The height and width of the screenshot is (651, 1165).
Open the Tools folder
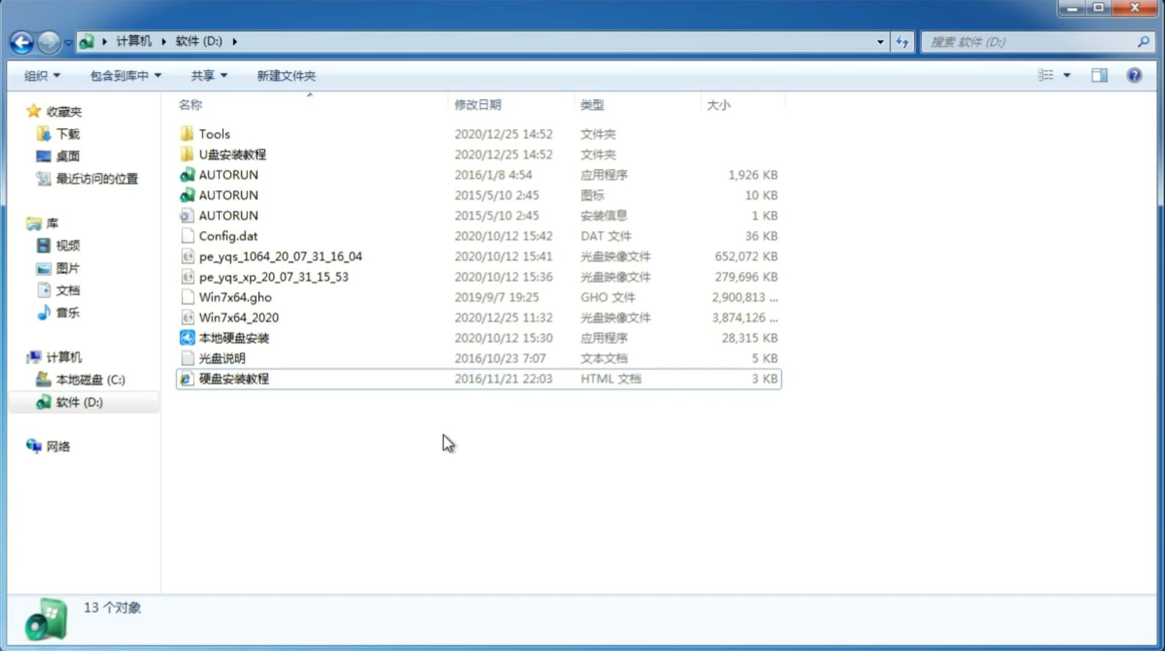click(x=214, y=133)
